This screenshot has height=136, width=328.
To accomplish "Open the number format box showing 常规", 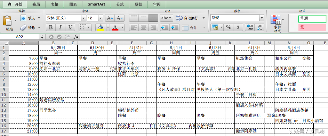I will (x=237, y=18).
